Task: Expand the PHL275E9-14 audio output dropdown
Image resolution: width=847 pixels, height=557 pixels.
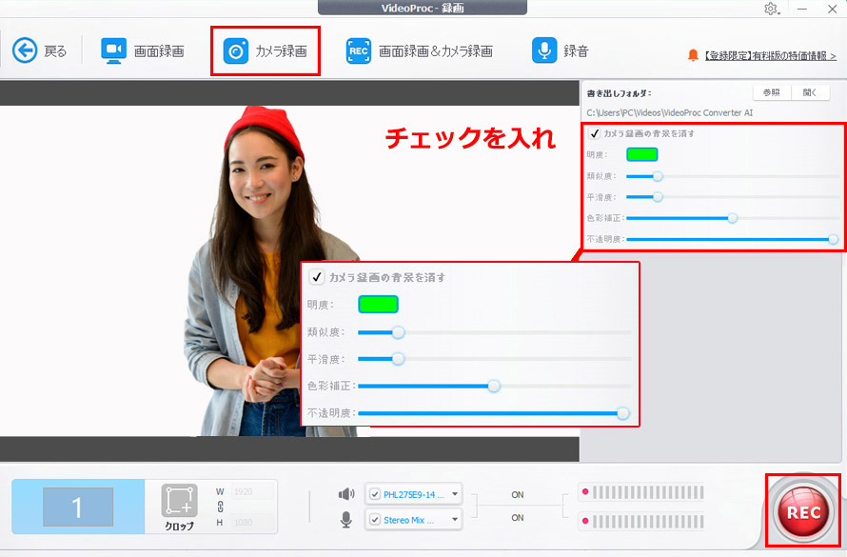Action: (x=454, y=494)
